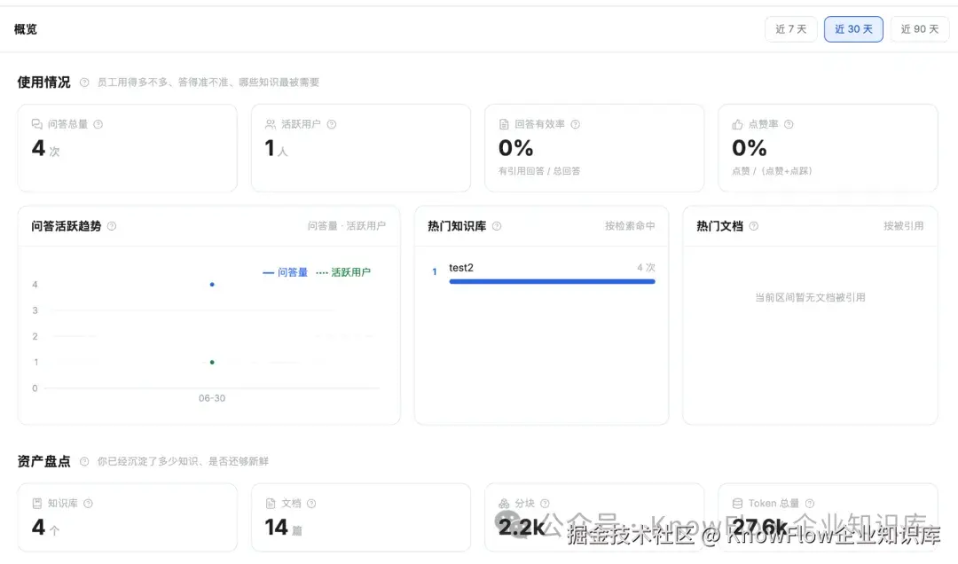The width and height of the screenshot is (958, 564).
Task: Click the 14 篇 value in 文档 card
Action: (x=284, y=528)
